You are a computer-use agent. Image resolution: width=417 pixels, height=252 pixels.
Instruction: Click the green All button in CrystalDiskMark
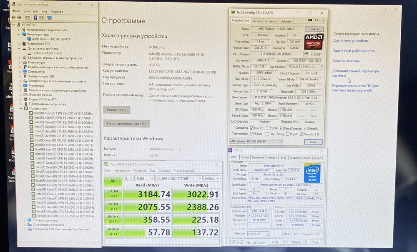point(113,181)
